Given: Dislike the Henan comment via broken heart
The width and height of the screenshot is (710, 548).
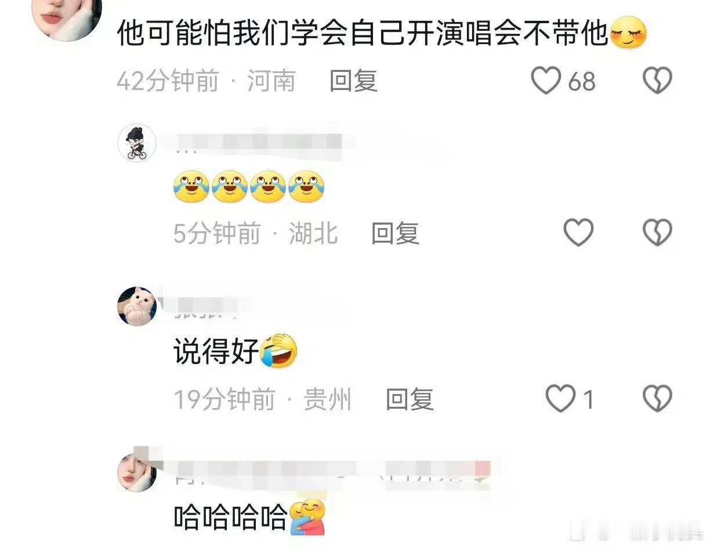Looking at the screenshot, I should pos(657,81).
